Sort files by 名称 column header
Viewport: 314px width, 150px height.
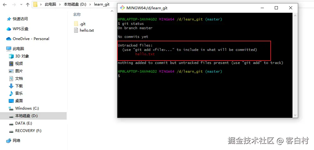[77, 14]
